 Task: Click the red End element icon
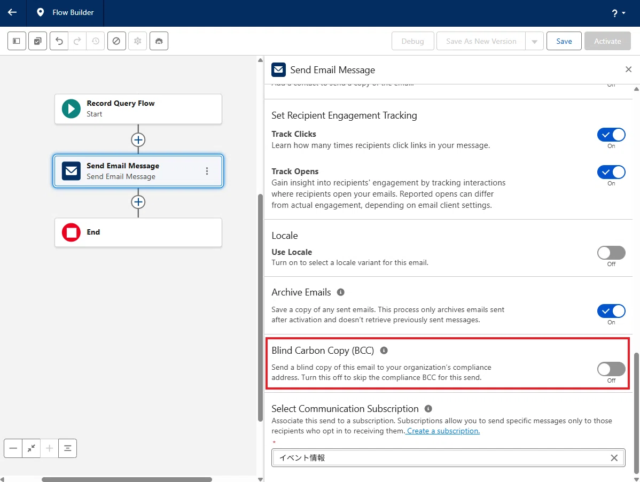click(71, 232)
